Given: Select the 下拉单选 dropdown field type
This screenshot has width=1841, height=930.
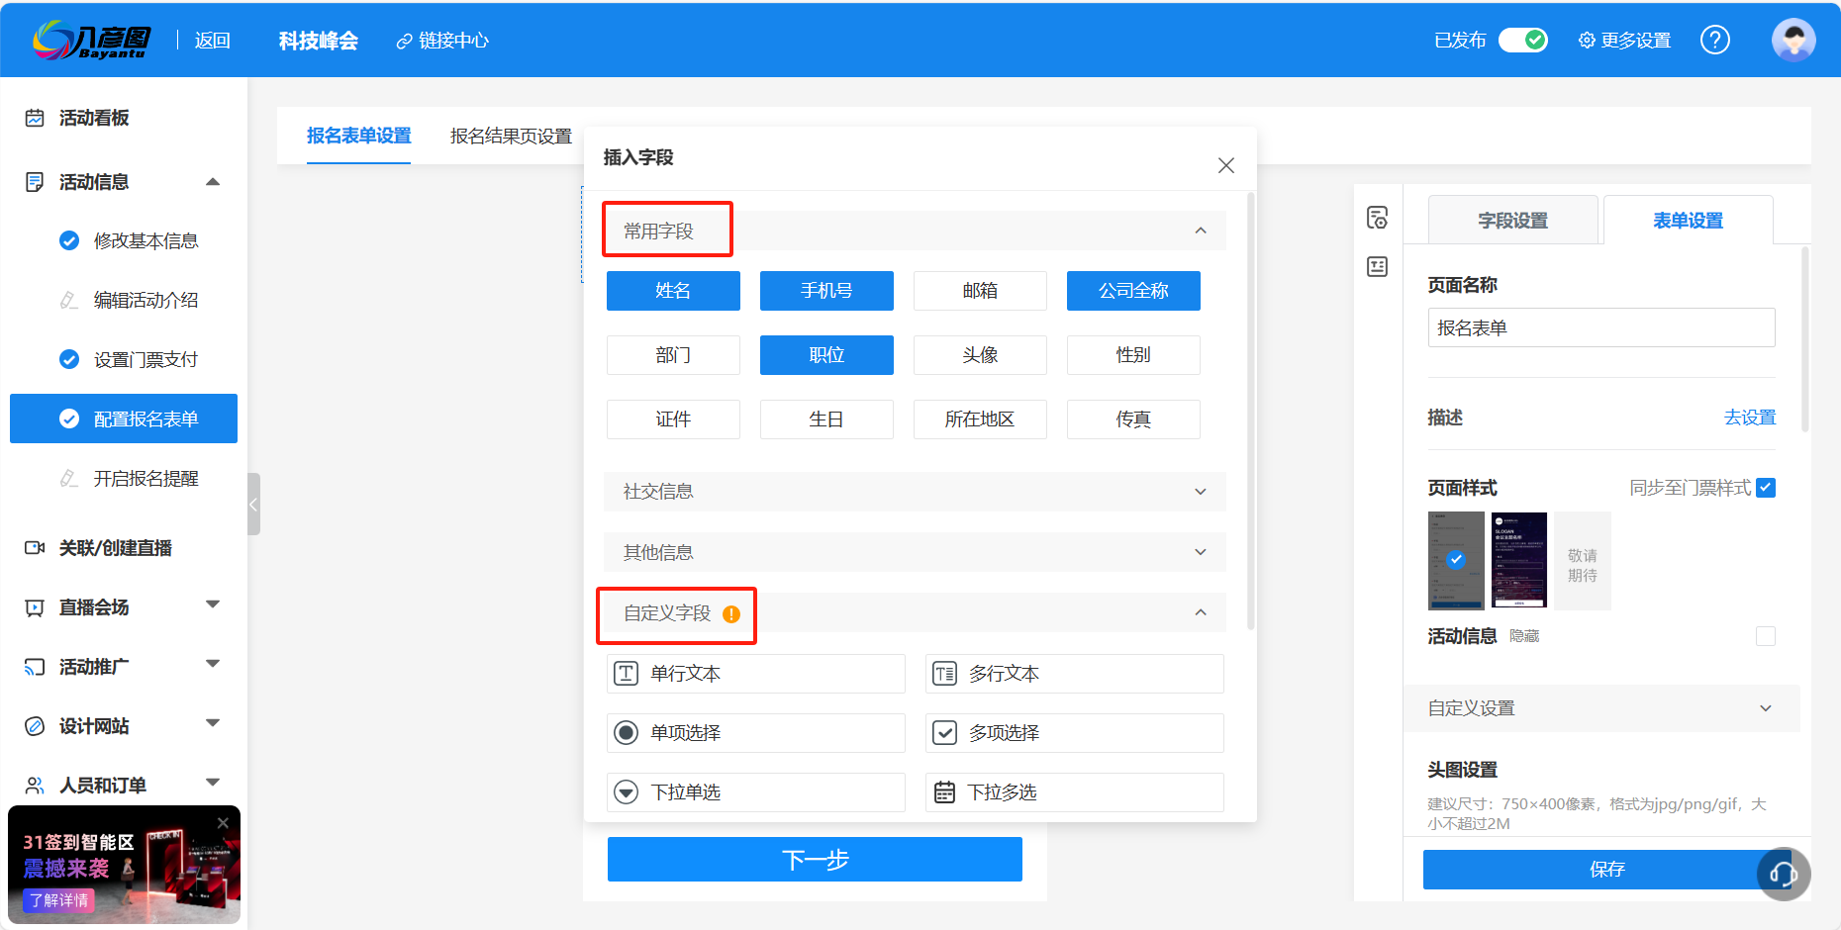Looking at the screenshot, I should pos(755,791).
